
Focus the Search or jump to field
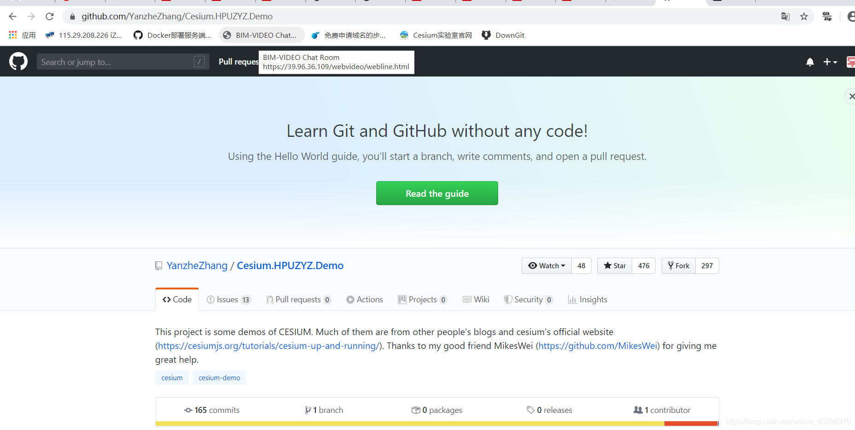123,62
